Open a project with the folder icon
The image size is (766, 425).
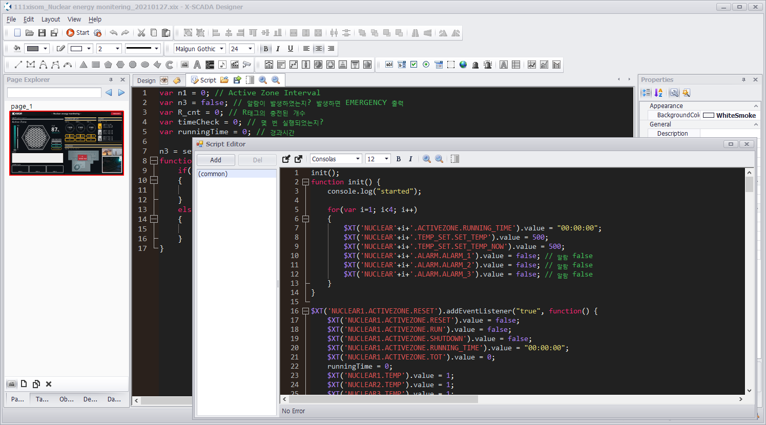(30, 33)
